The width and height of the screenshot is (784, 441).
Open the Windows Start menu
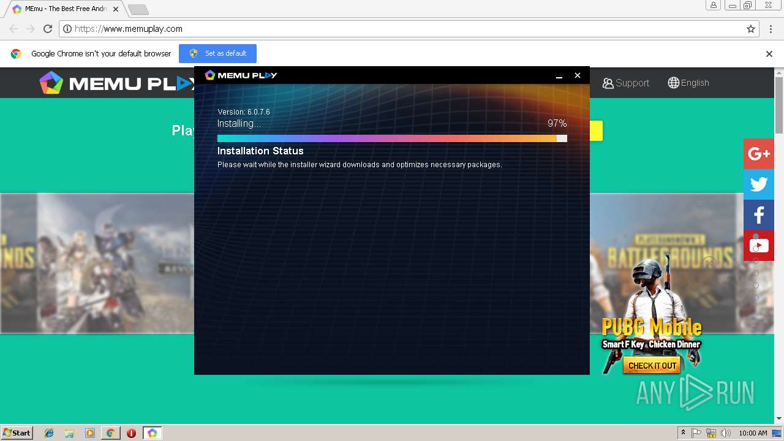[x=17, y=432]
